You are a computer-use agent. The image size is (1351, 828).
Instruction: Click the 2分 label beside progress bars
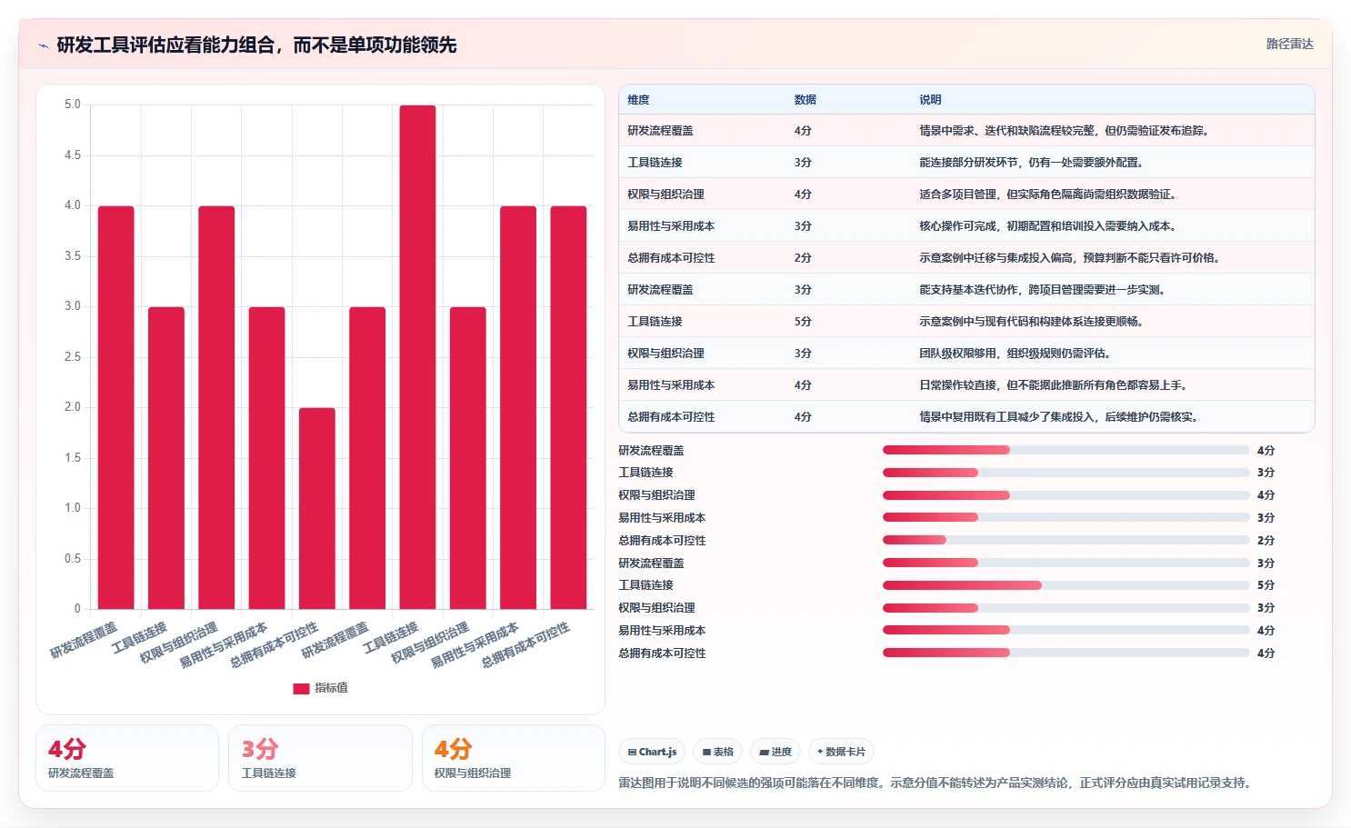click(x=1266, y=540)
